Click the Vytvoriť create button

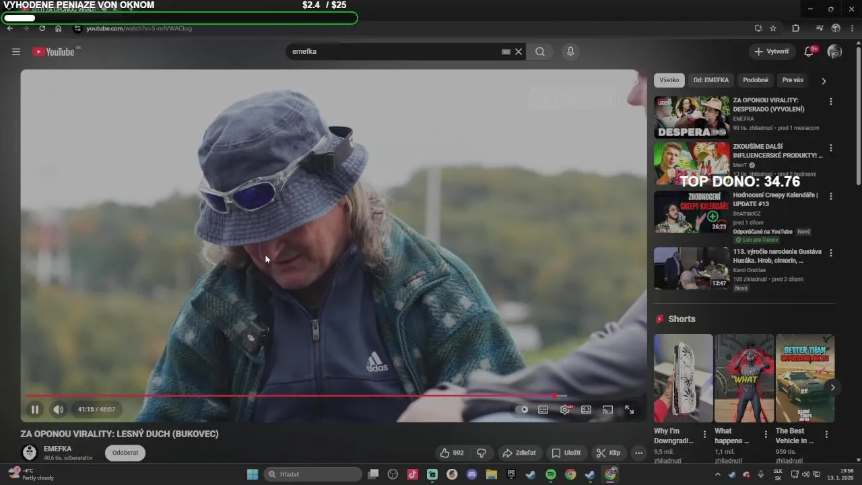point(772,52)
